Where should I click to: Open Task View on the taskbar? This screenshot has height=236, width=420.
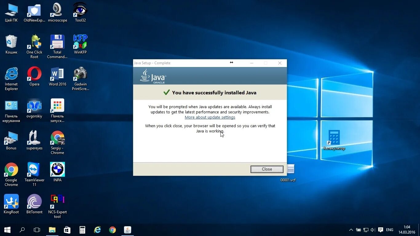(37, 230)
